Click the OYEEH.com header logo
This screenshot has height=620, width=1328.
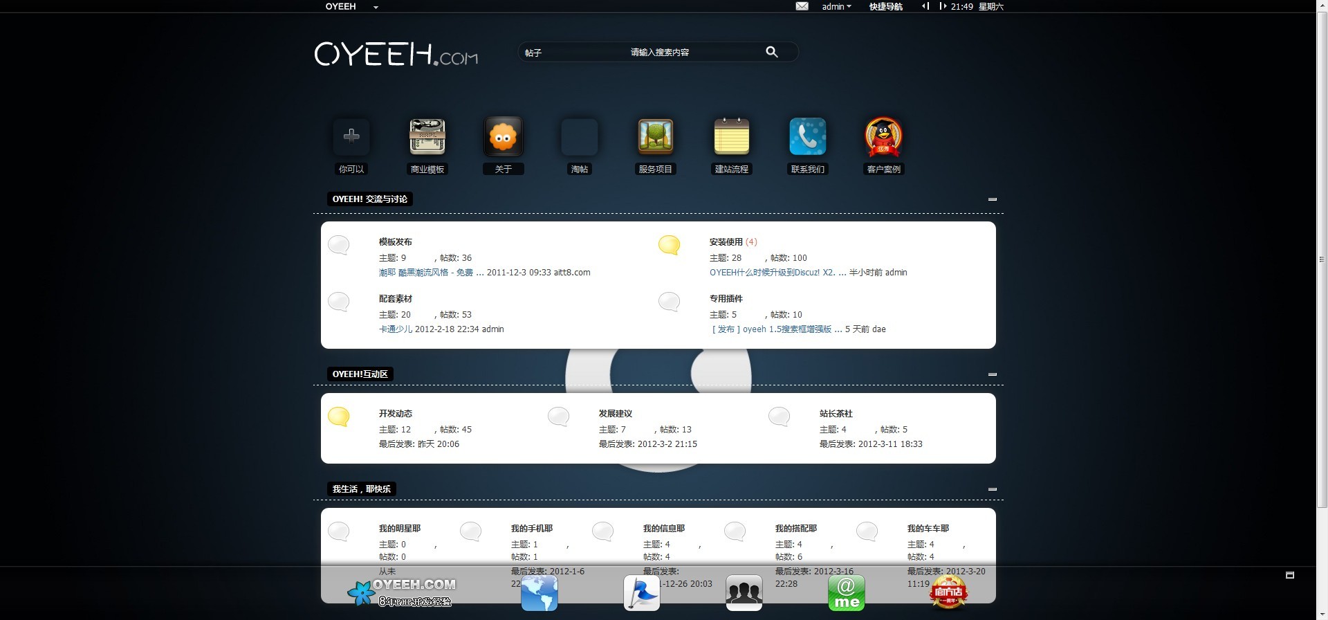[x=396, y=53]
